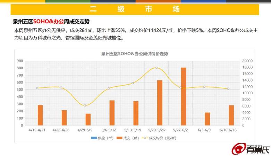Viewport: 271px width, 156px height.
Task: Click the price line point at 5/6-5/12
Action: (109, 88)
